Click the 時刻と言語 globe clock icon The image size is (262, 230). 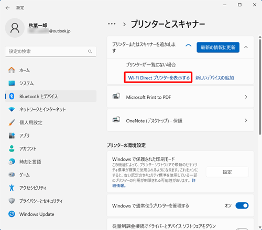[12, 162]
